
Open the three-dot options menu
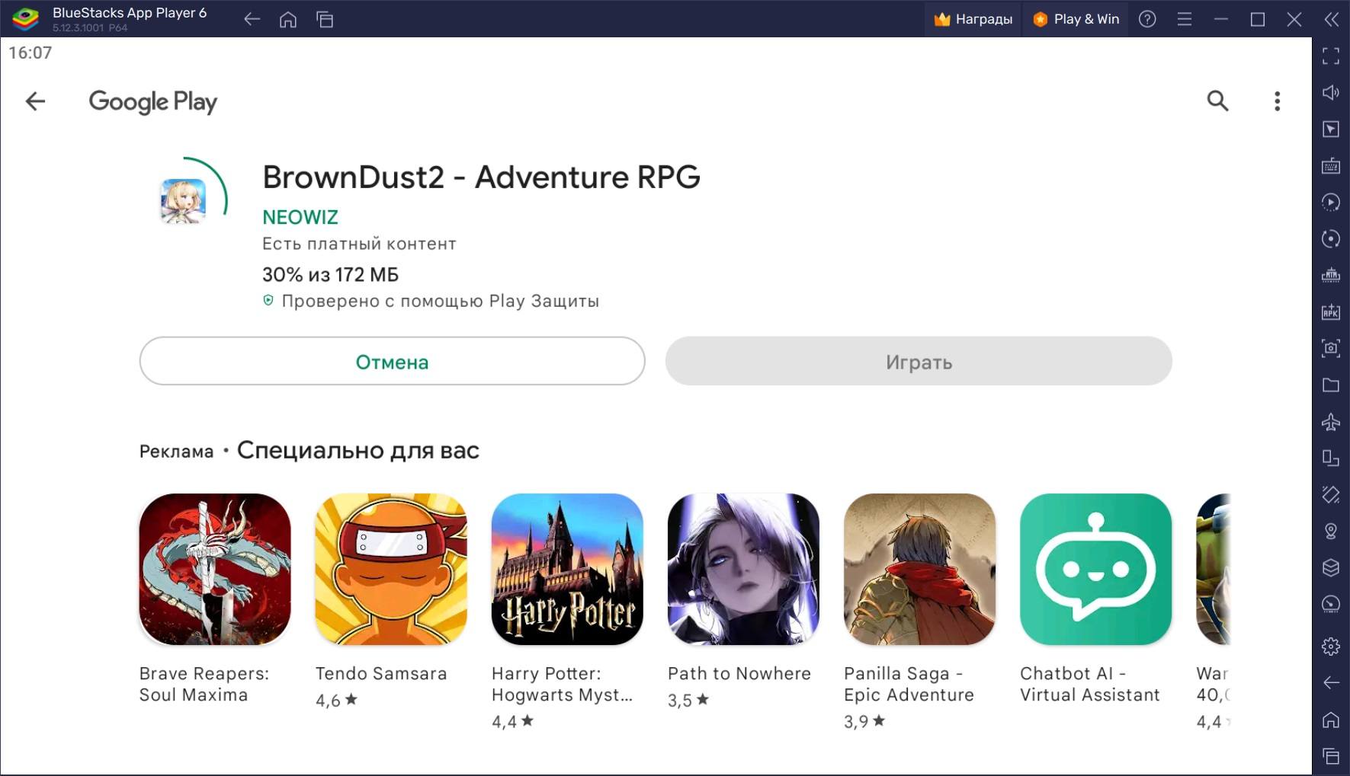[1277, 101]
